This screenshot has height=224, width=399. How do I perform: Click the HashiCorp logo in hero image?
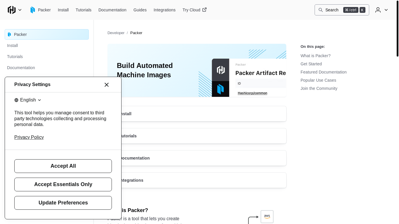[221, 70]
